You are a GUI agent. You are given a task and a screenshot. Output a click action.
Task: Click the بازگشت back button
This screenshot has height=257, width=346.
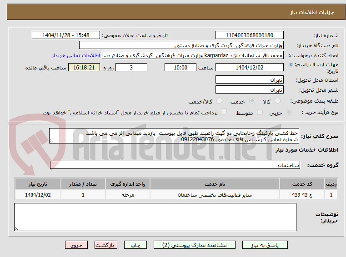105,245
